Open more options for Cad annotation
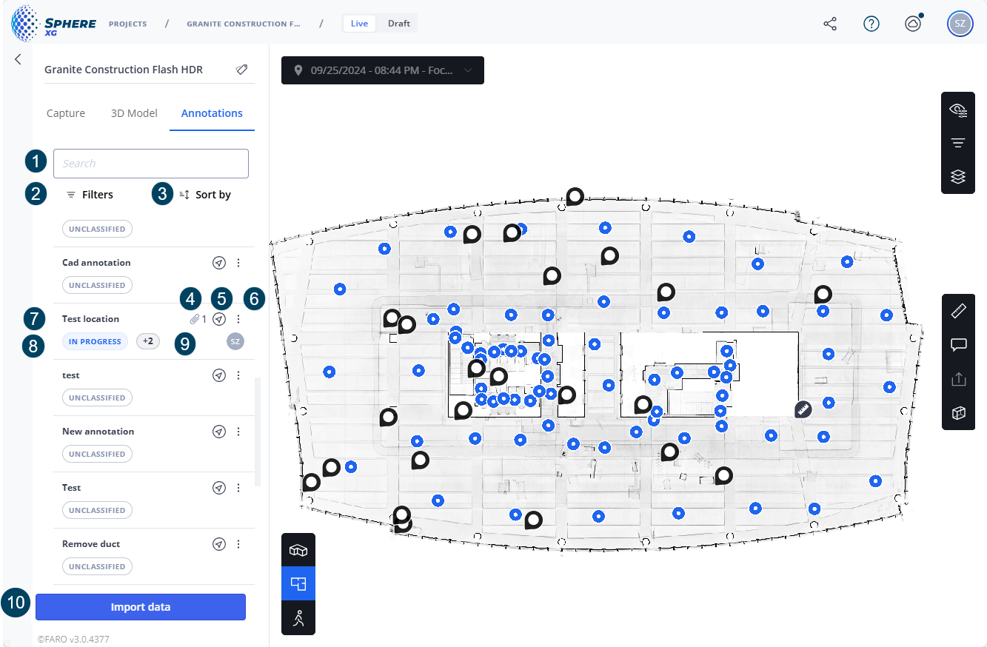The width and height of the screenshot is (987, 647). (x=238, y=263)
